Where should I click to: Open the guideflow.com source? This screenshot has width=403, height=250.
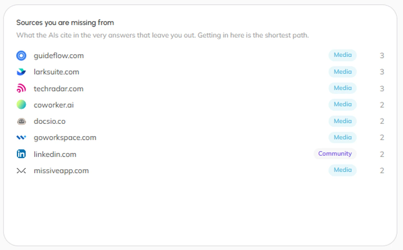click(x=59, y=56)
